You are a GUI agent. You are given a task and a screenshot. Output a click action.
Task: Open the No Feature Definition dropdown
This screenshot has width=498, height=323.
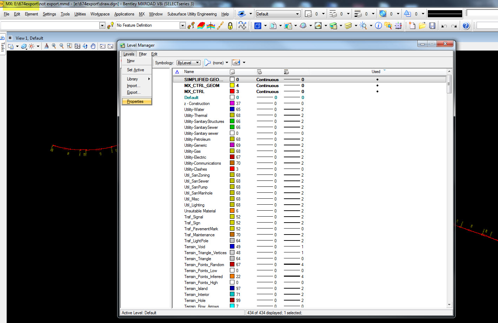pyautogui.click(x=182, y=25)
